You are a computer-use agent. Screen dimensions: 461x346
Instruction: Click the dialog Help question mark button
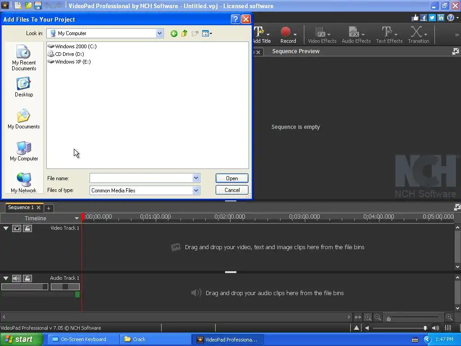pos(235,19)
